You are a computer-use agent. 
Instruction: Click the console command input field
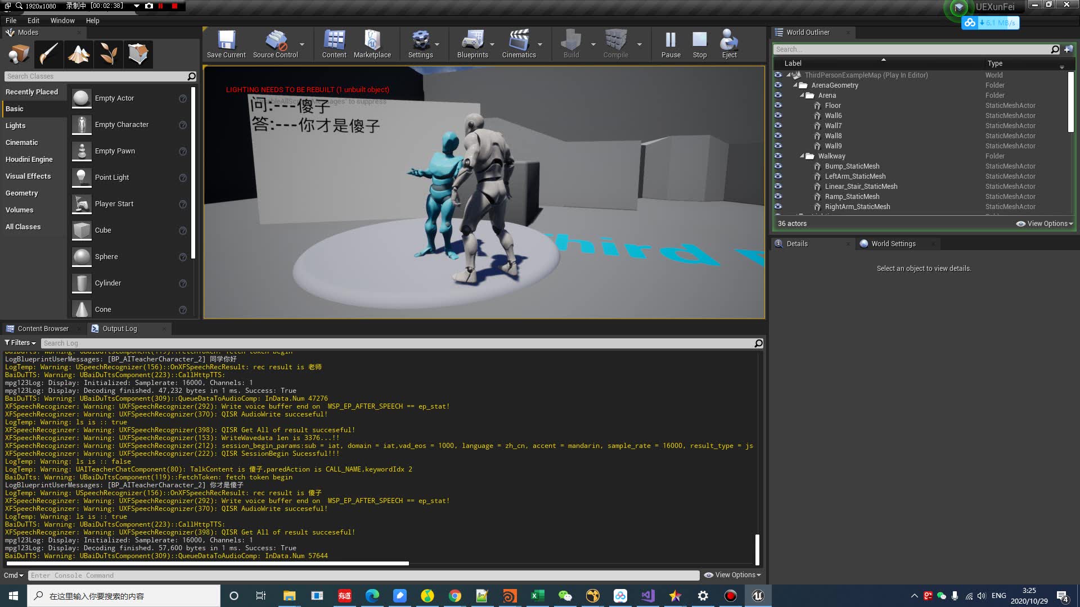pyautogui.click(x=363, y=576)
